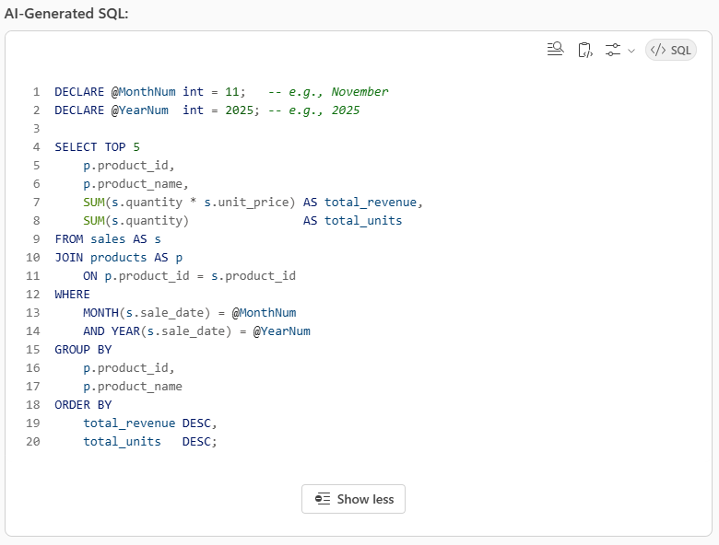Place cursor on SELECT TOP 5 keyword
719x545 pixels.
pos(97,147)
